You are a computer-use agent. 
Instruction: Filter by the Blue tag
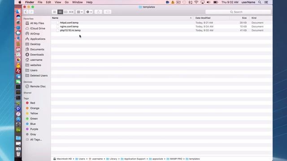(33, 124)
